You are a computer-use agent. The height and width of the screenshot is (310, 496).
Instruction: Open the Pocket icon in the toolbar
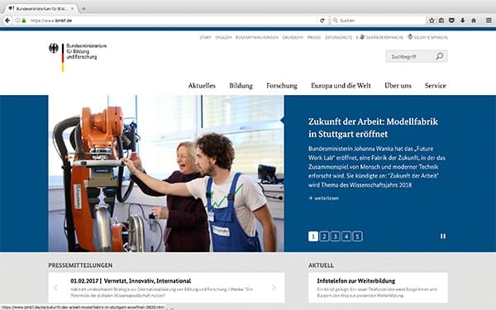tap(451, 21)
